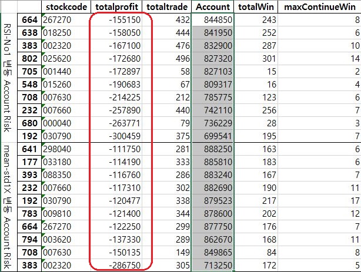Image resolution: width=361 pixels, height=272 pixels.
Task: Click row index cell 794
Action: [x=29, y=239]
